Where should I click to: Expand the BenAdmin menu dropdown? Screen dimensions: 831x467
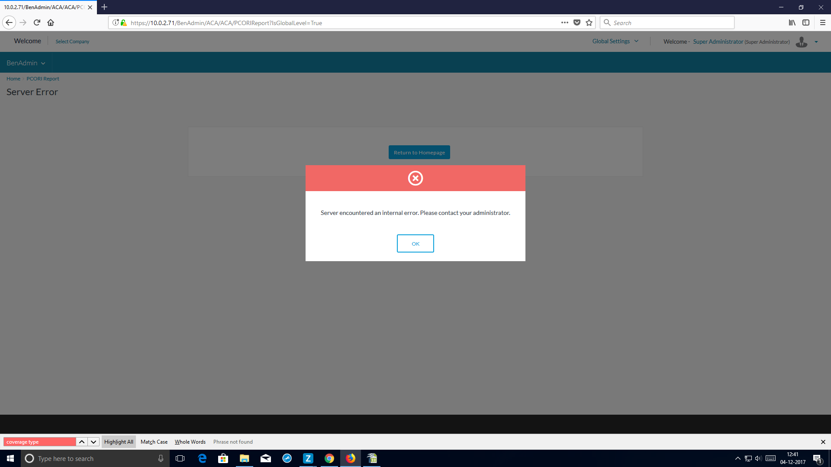point(26,63)
